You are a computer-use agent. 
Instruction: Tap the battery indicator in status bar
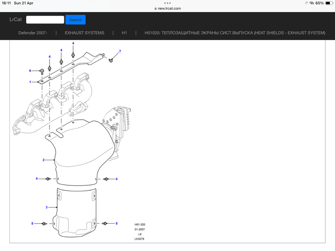point(329,3)
